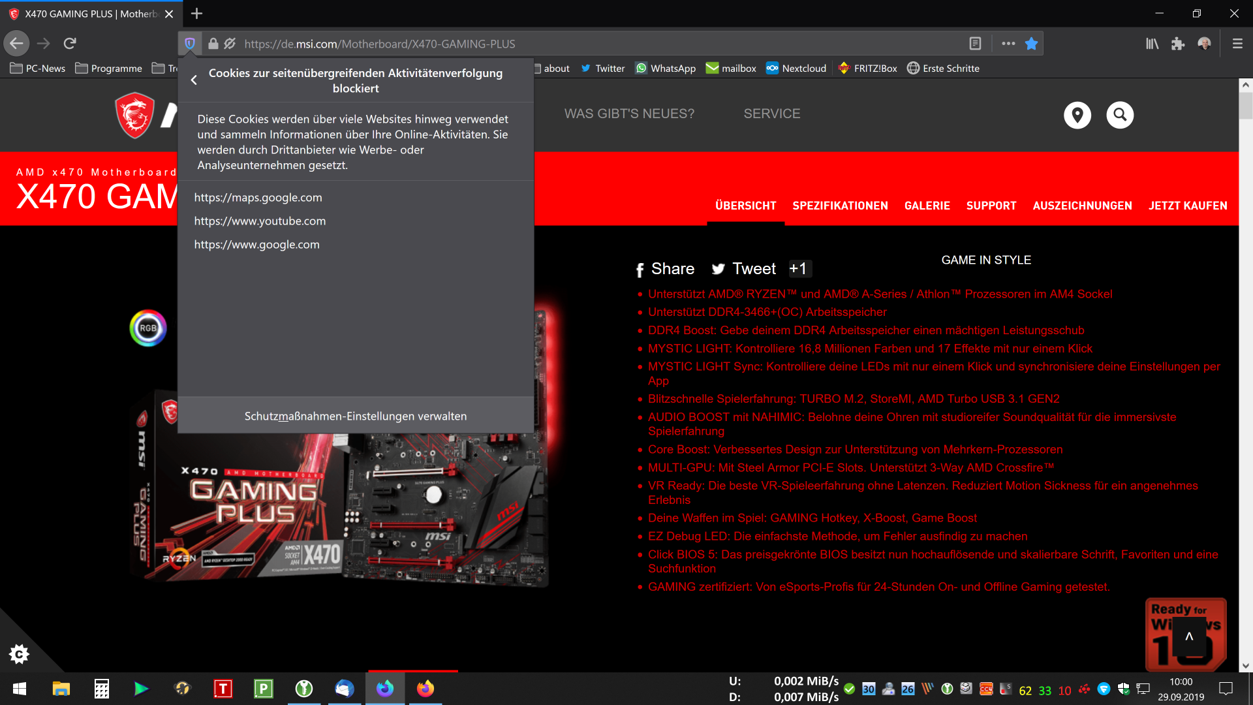This screenshot has height=705, width=1253.
Task: Click the extensions puzzle icon
Action: pyautogui.click(x=1178, y=44)
